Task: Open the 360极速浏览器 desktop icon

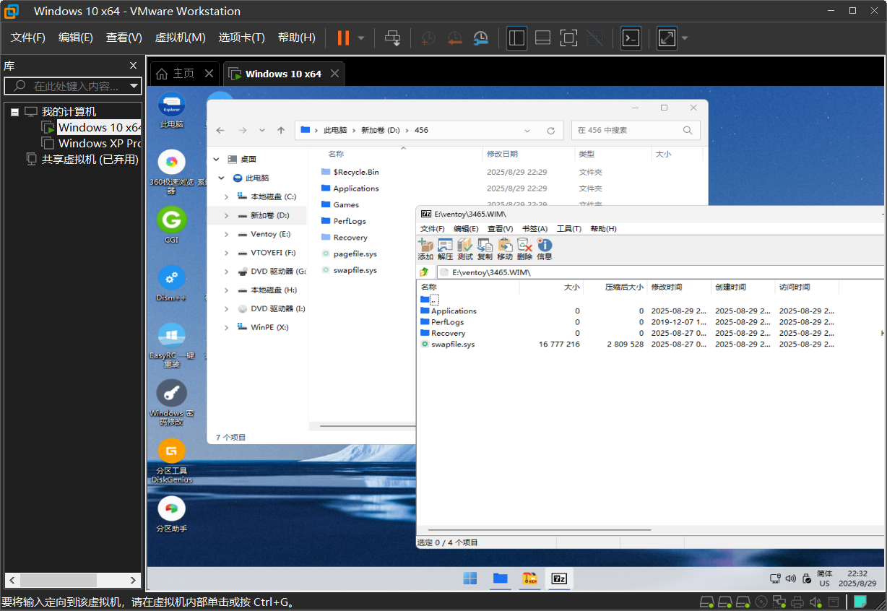Action: 172,171
